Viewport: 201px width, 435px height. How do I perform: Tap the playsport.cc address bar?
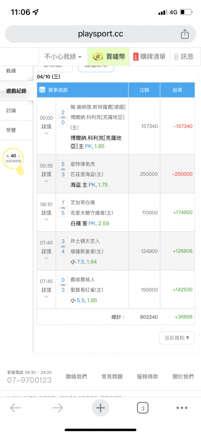pyautogui.click(x=100, y=34)
